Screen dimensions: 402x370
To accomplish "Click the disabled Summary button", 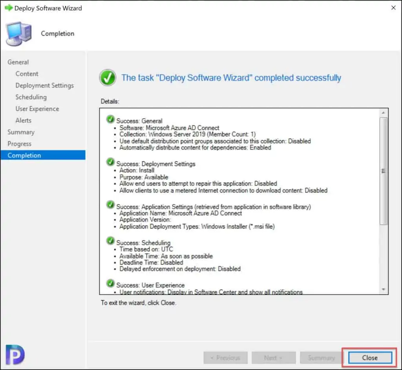I will coord(322,358).
